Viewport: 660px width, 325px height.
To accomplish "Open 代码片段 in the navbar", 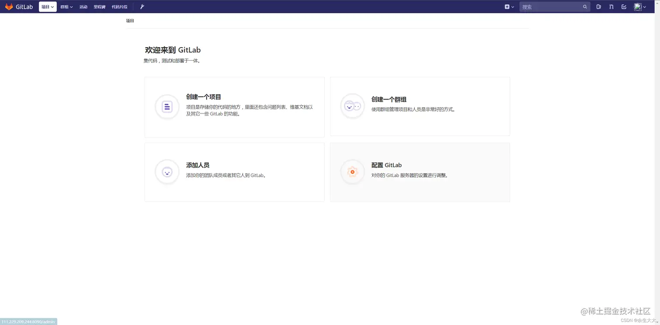I will [x=120, y=7].
